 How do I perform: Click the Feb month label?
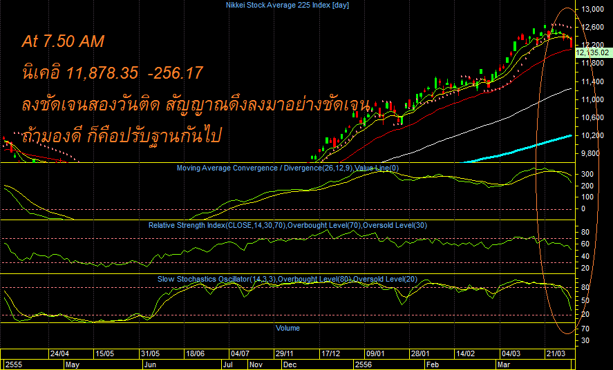point(433,365)
